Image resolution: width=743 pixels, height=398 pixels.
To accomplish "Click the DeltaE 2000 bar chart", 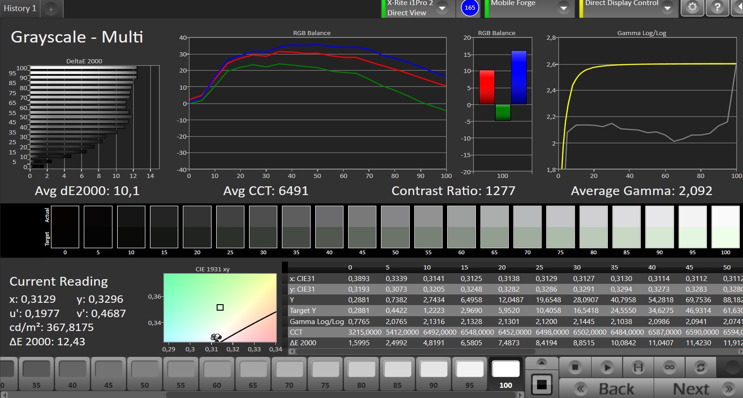I will (x=94, y=117).
